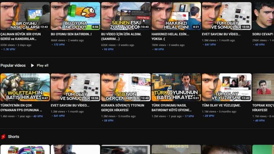The height and width of the screenshot is (154, 274).
Task: Open the 'TÜRK OYUNUNUN BATIŞ HIKAYESI' thumbnail
Action: [x=176, y=87]
